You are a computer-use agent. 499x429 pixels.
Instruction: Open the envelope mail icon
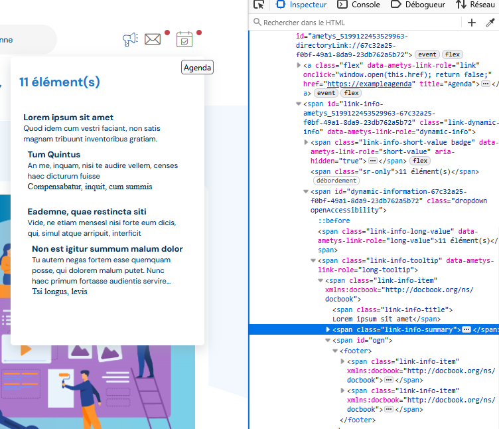[153, 40]
